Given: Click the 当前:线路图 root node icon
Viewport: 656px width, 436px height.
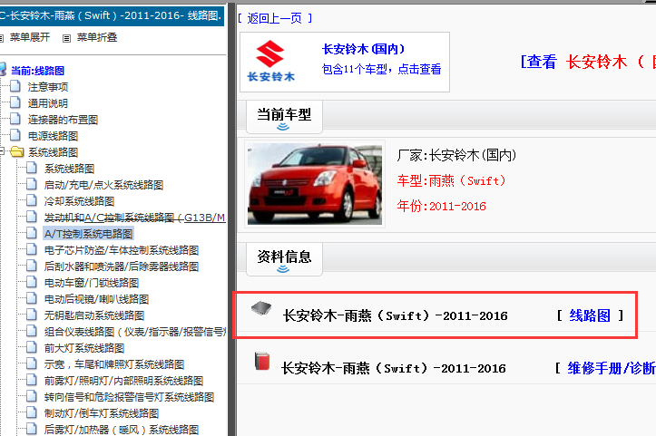Looking at the screenshot, I should click(x=3, y=70).
